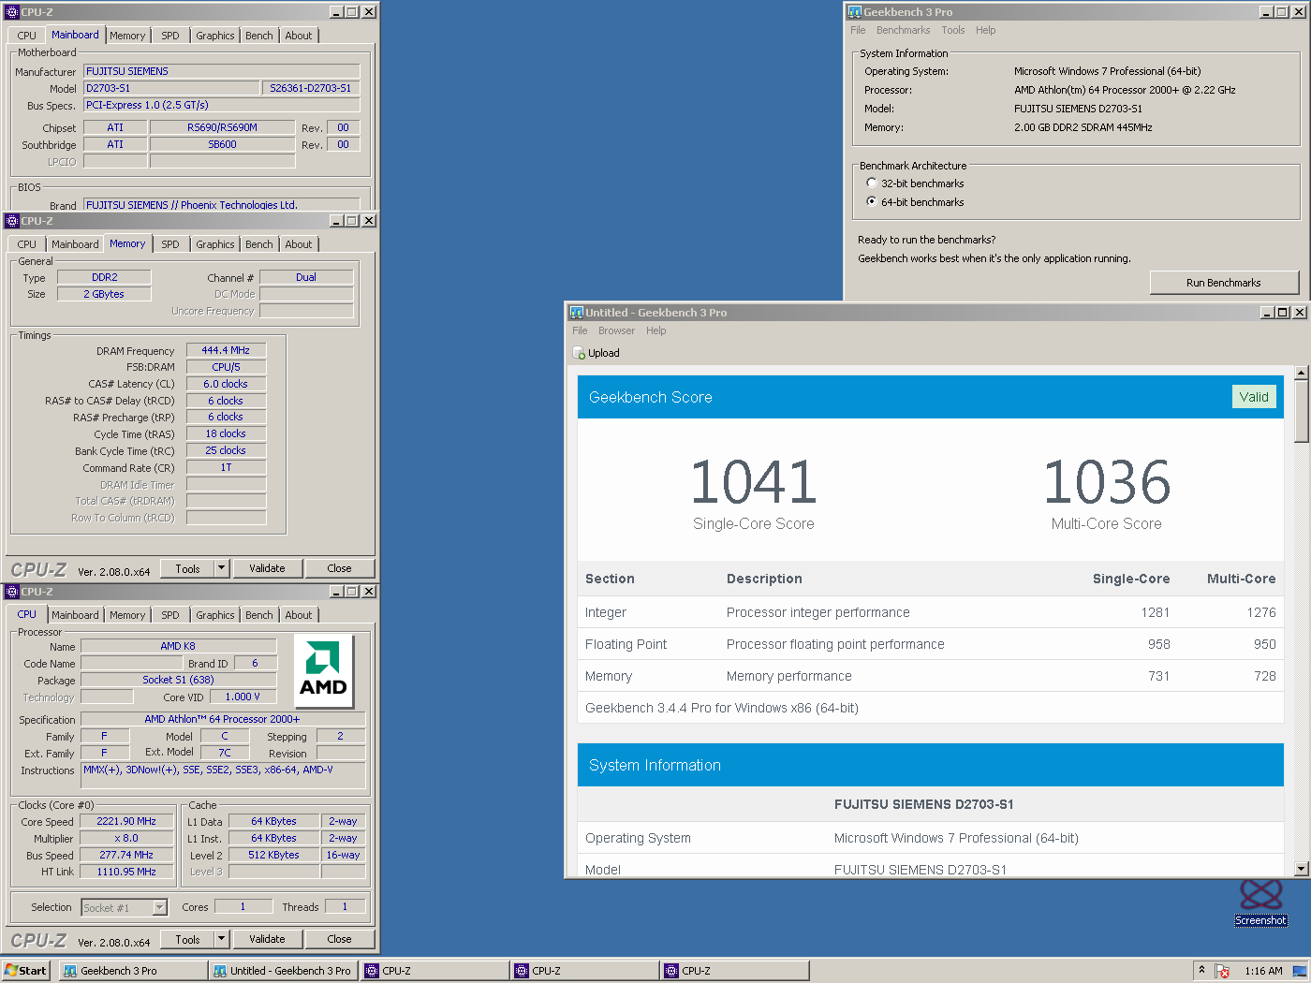The width and height of the screenshot is (1311, 983).
Task: Click the Core Speed 2221.90 MHz field
Action: (x=126, y=821)
